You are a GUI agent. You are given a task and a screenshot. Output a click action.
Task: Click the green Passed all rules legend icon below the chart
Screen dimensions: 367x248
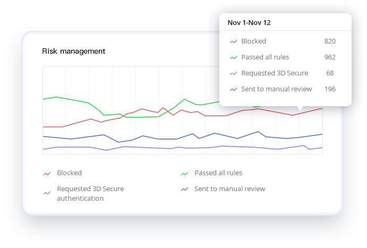[x=185, y=173]
